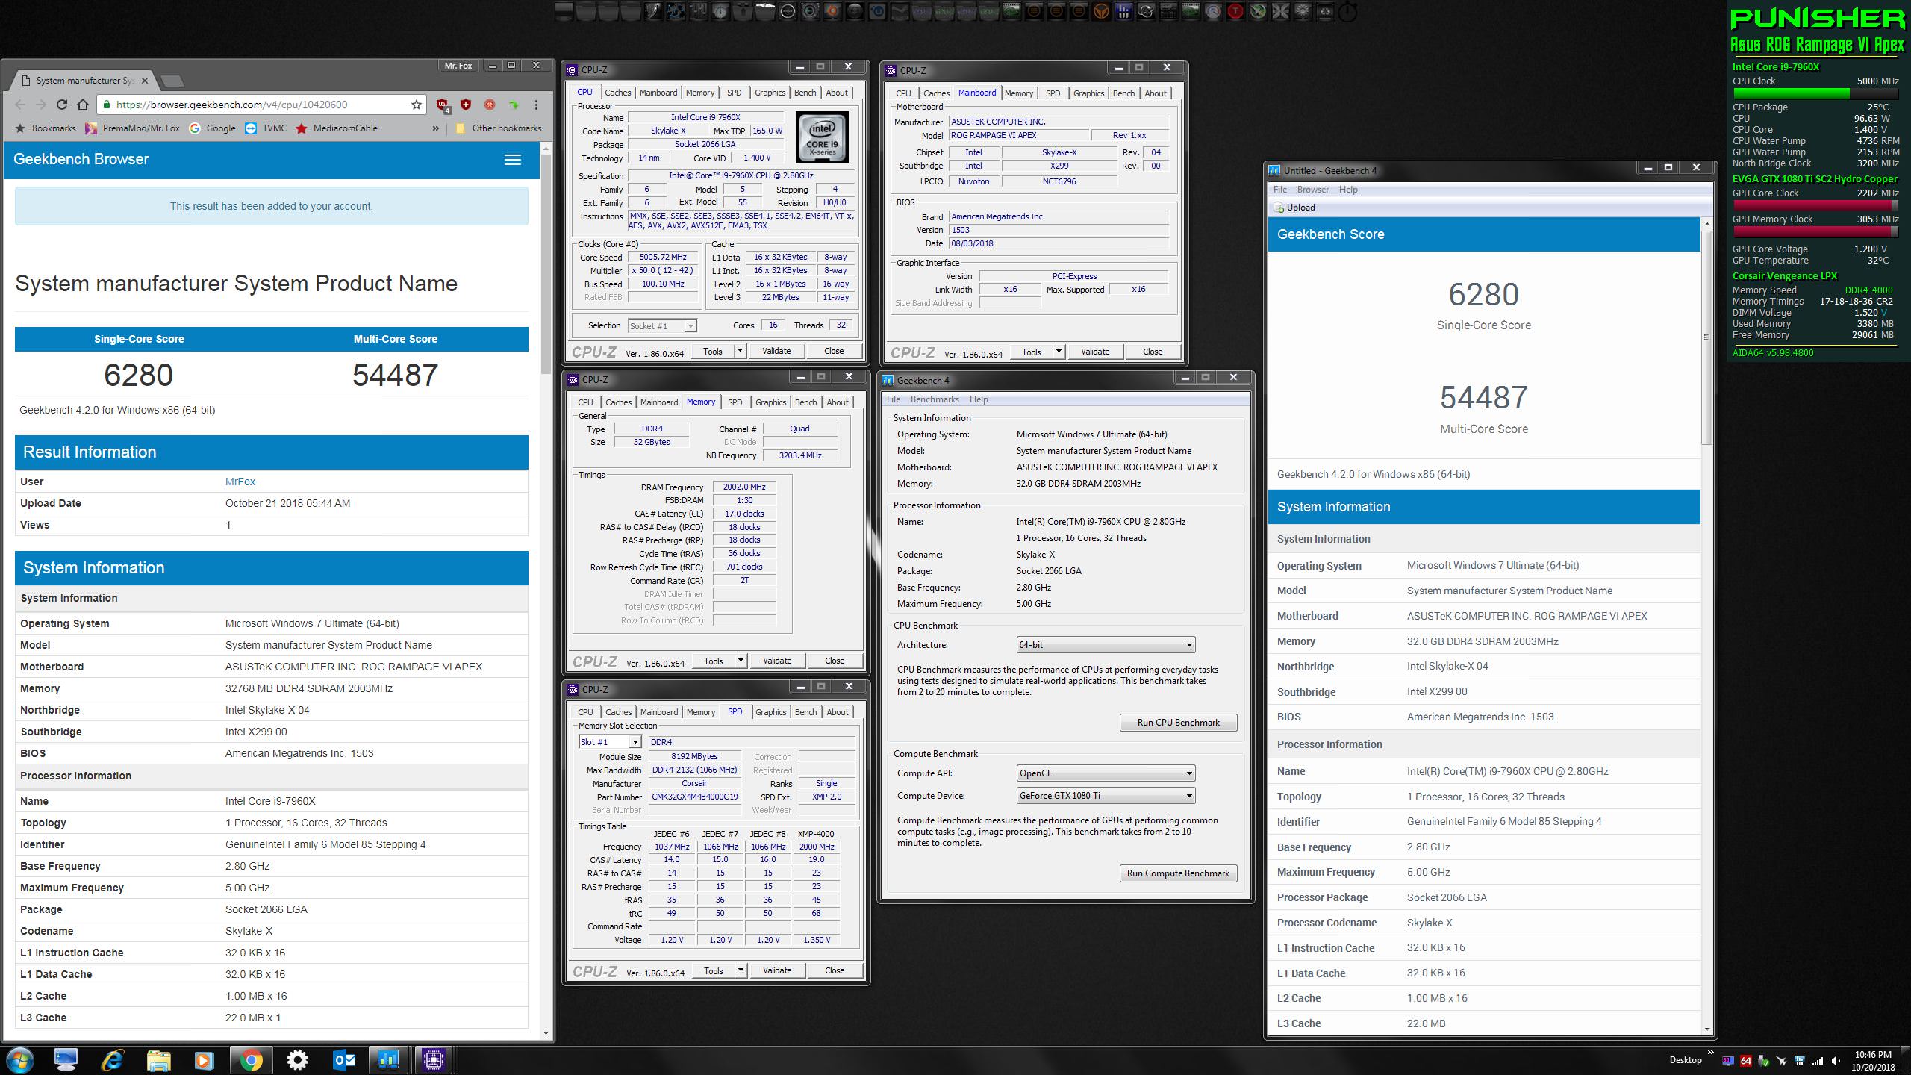Screen dimensions: 1911x1075
Task: Click the Chrome back arrow
Action: point(20,105)
